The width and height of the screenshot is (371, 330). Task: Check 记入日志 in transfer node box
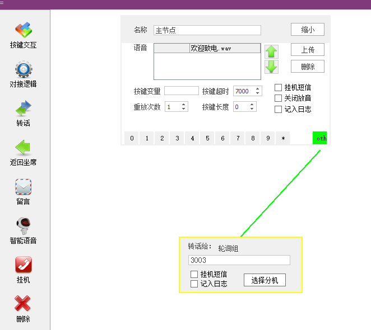[x=194, y=284]
